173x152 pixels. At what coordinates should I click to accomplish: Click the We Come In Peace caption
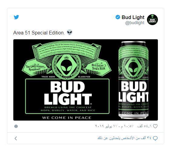click(x=67, y=118)
